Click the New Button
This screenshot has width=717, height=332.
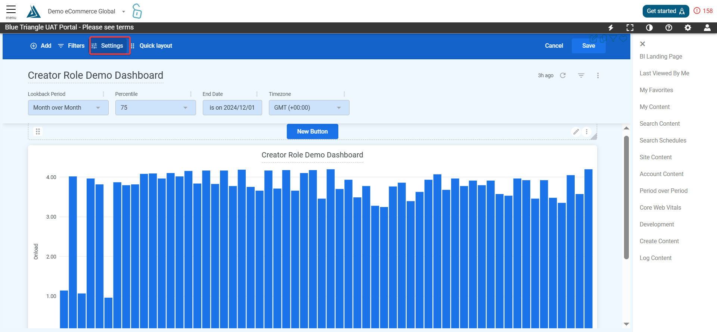point(313,132)
